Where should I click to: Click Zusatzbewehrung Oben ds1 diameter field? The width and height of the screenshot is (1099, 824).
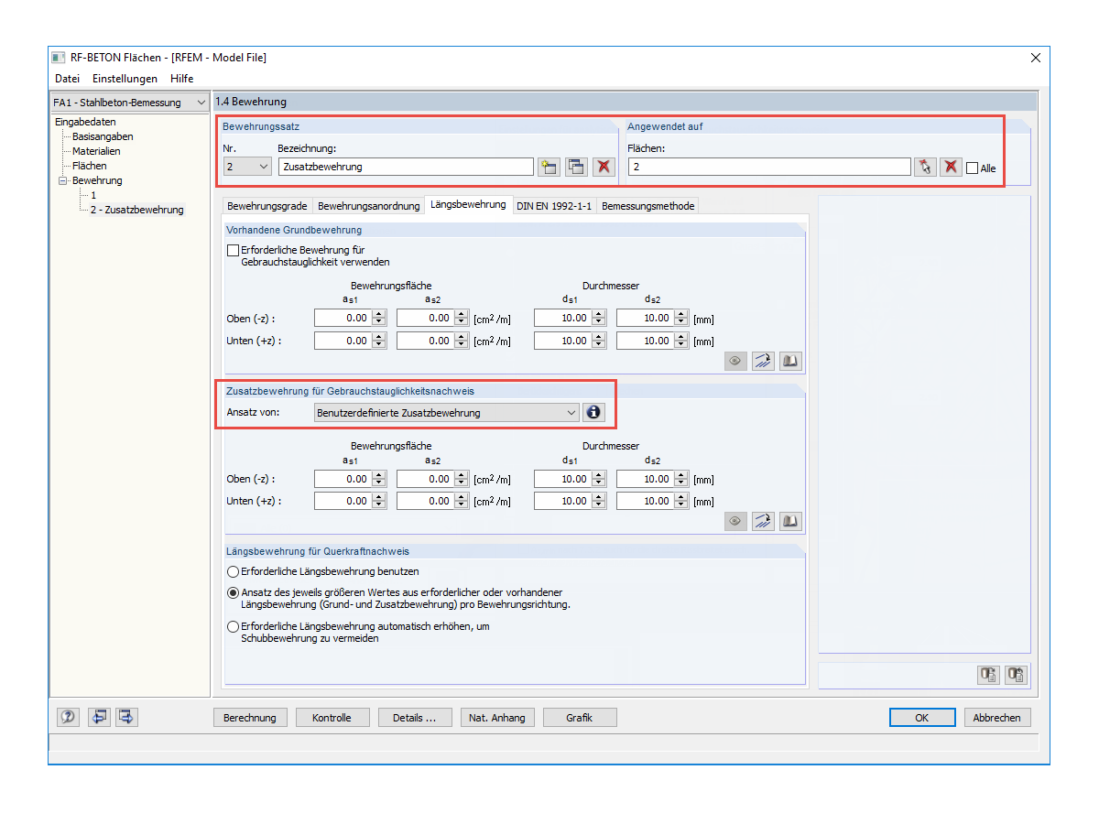coord(561,479)
